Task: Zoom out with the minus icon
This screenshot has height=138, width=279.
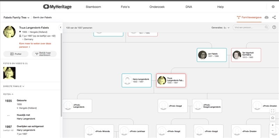Action: [x=272, y=131]
